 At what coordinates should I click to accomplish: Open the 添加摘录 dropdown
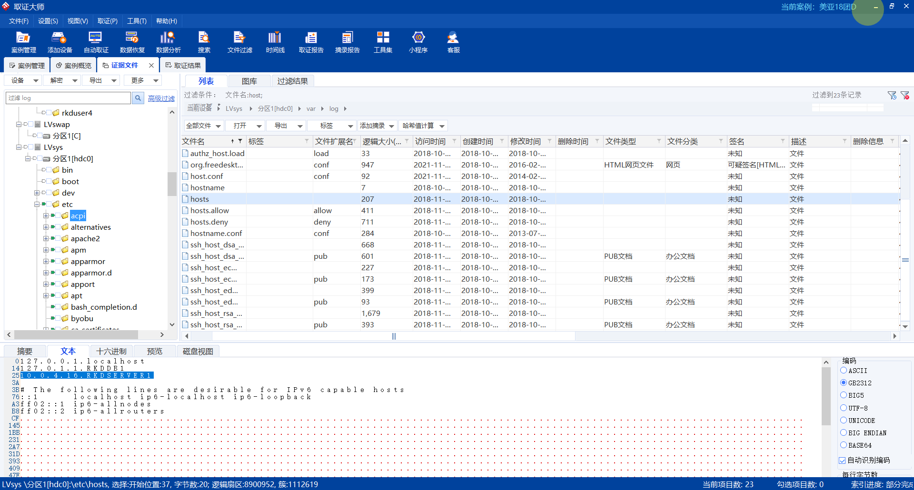377,126
